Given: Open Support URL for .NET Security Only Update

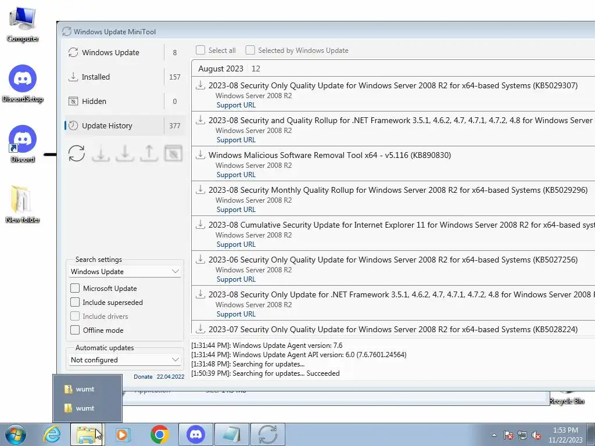Looking at the screenshot, I should (x=236, y=314).
